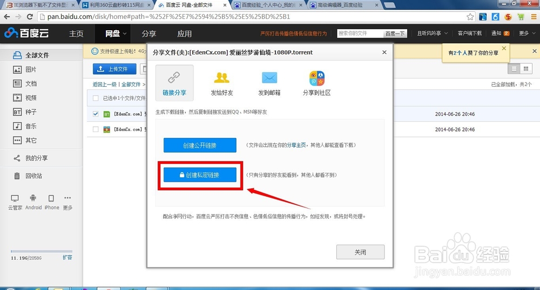Bookmark page with the star icon

click(x=470, y=17)
